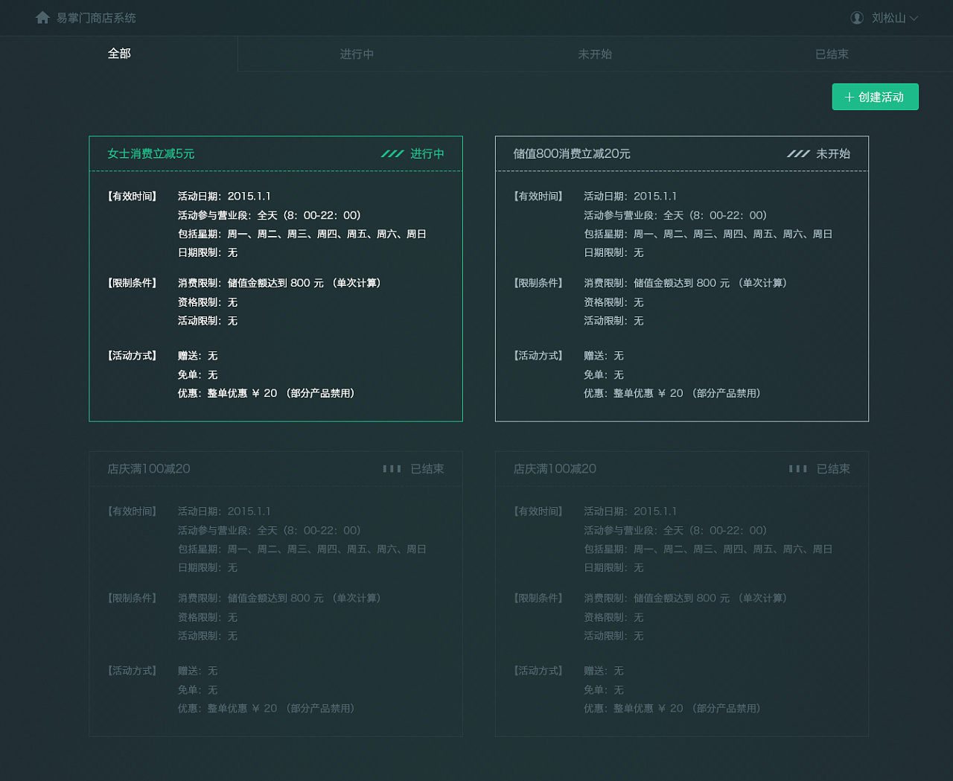Screen dimensions: 953x781
Task: Open the 储值800消费立减20元 activity title
Action: (571, 153)
